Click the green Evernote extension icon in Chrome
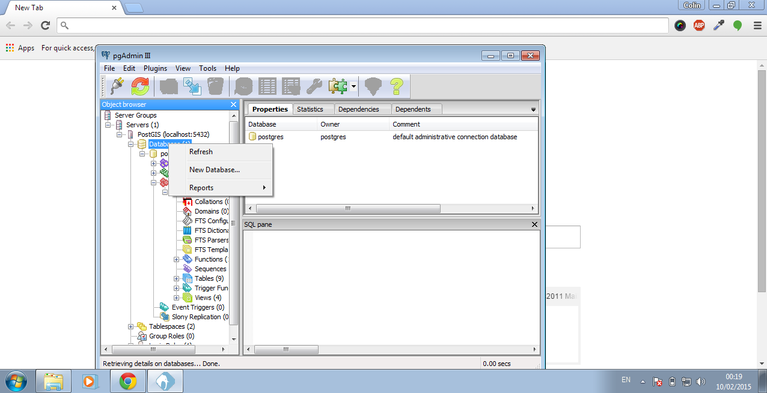The height and width of the screenshot is (393, 767). tap(738, 25)
